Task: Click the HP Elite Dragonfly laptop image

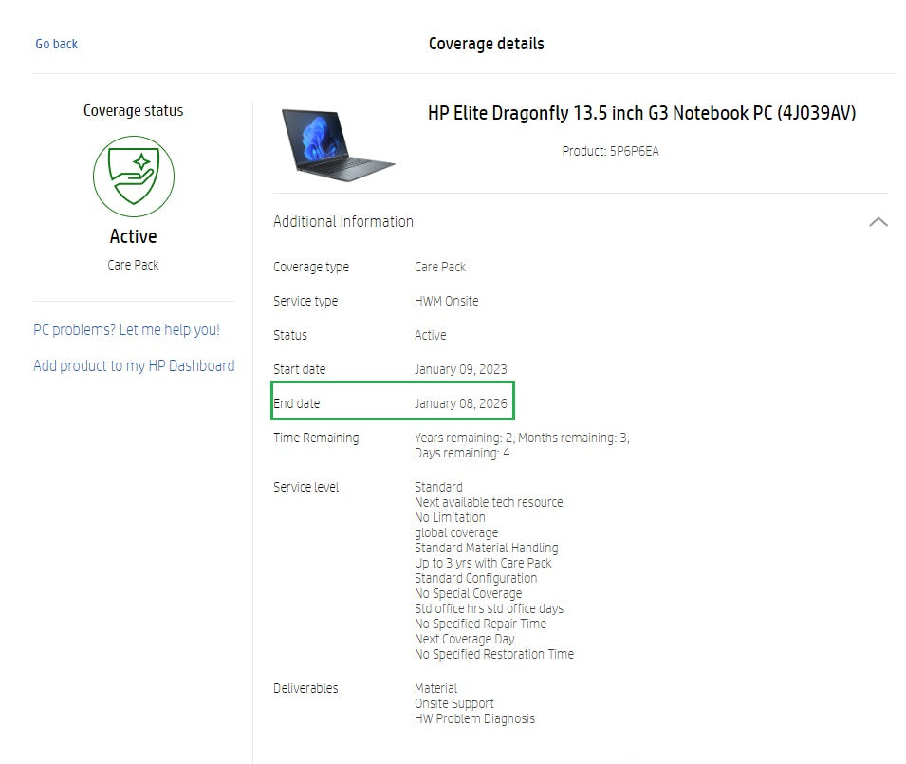Action: pos(338,145)
